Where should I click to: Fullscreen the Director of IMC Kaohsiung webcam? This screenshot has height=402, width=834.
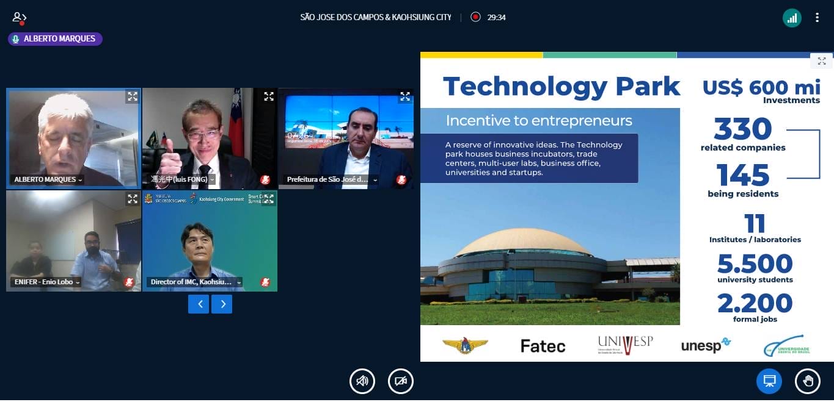point(269,199)
